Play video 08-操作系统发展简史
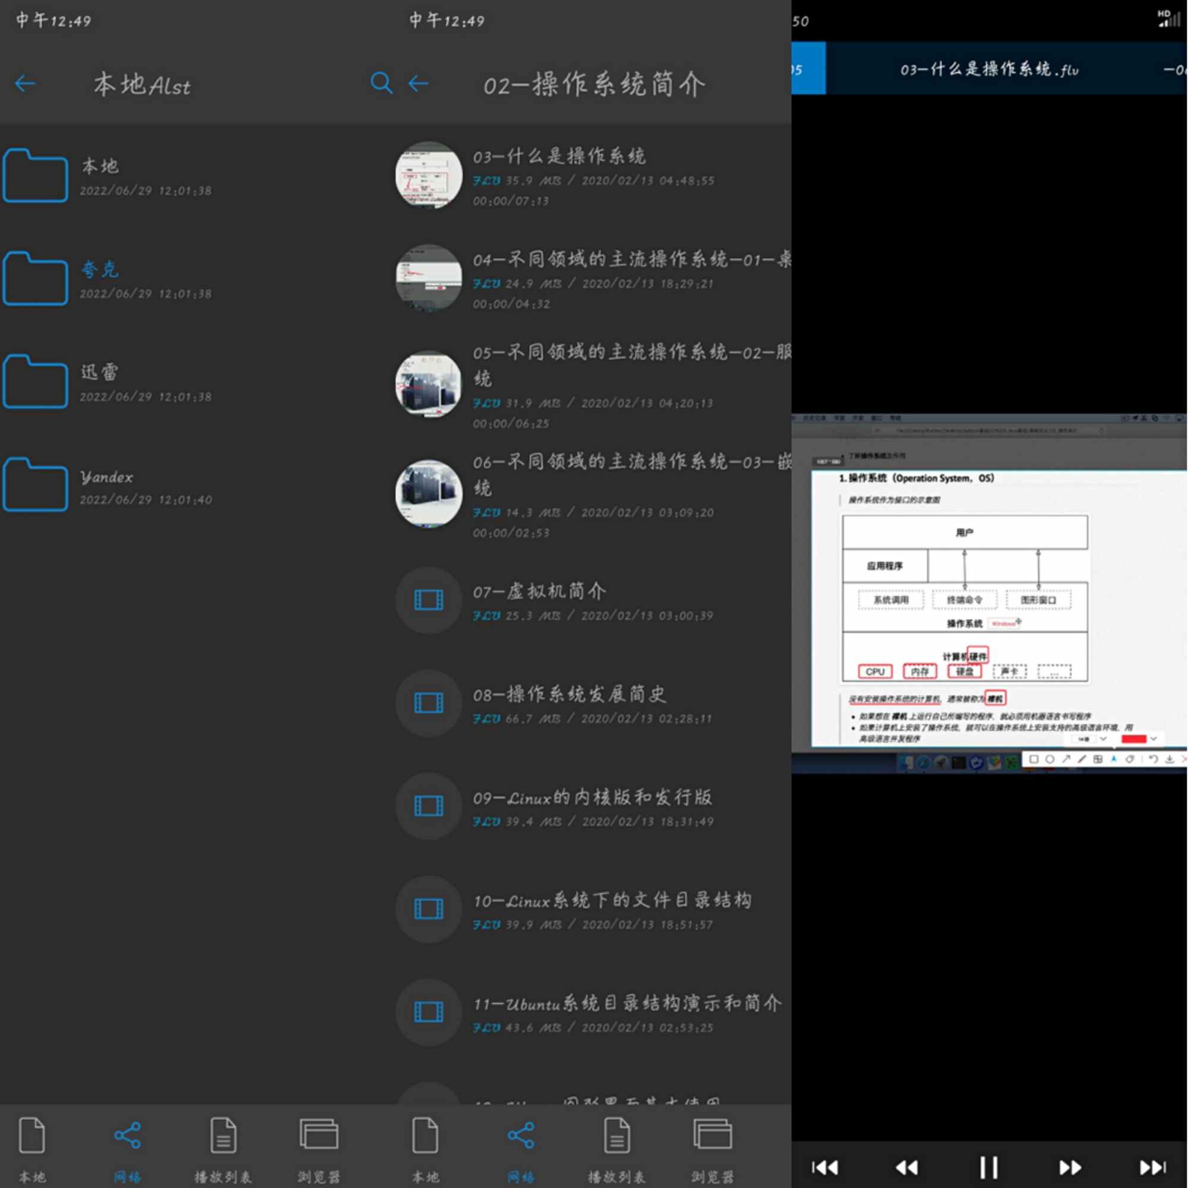 tap(570, 695)
